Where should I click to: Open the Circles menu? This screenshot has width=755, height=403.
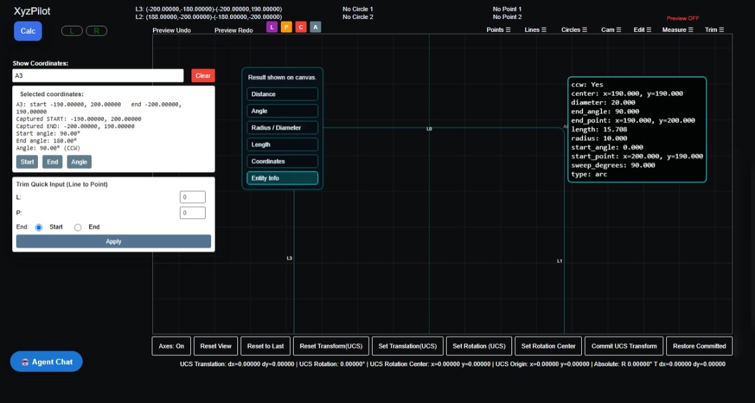click(574, 29)
